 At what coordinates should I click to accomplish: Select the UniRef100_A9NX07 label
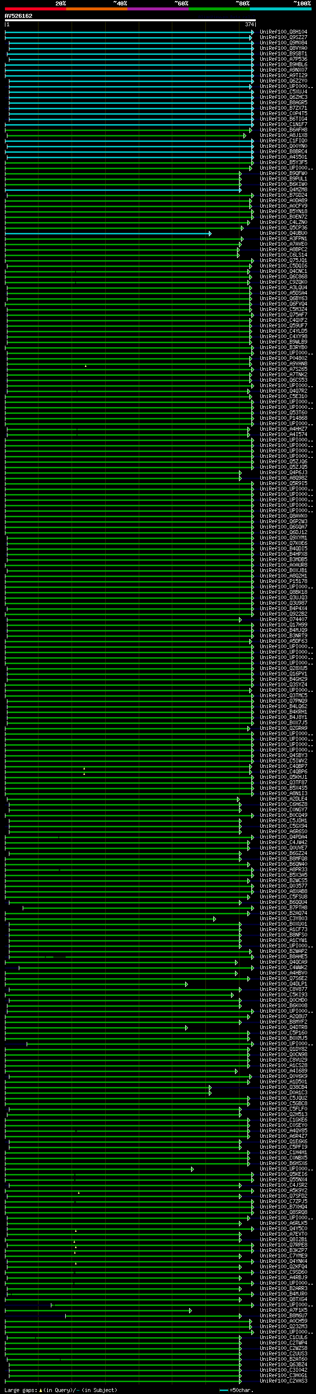coord(283,70)
